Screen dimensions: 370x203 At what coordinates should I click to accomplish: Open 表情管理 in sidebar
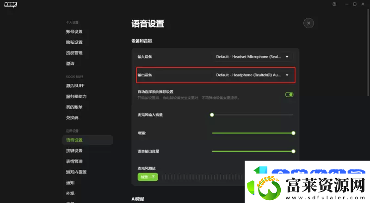(74, 161)
